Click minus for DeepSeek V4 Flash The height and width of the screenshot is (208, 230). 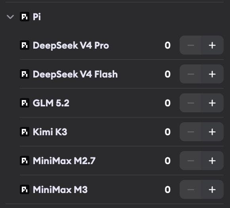pos(191,74)
